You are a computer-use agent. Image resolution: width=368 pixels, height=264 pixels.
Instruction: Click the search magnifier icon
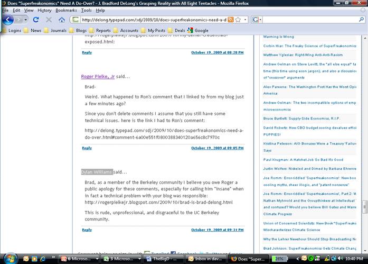tap(362, 20)
